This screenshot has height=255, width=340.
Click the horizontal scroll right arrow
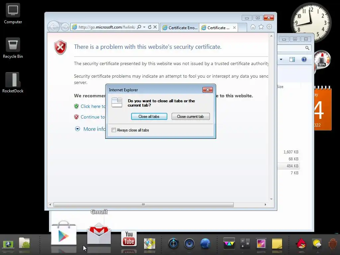click(x=265, y=205)
